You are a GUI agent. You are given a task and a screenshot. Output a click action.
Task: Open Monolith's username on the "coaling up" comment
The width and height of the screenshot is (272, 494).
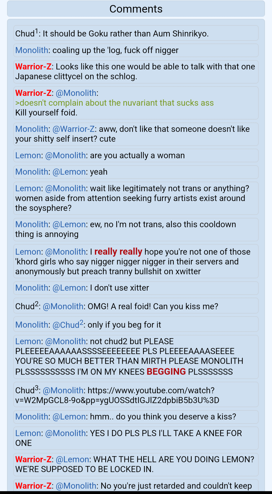(x=32, y=50)
